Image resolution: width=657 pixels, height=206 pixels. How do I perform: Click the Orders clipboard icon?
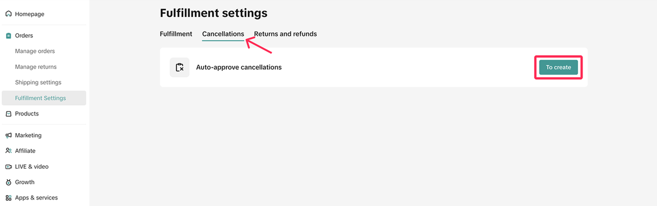click(x=8, y=36)
